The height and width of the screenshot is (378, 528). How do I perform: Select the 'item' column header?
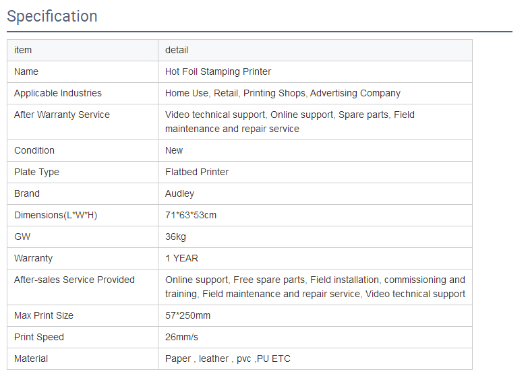point(23,50)
